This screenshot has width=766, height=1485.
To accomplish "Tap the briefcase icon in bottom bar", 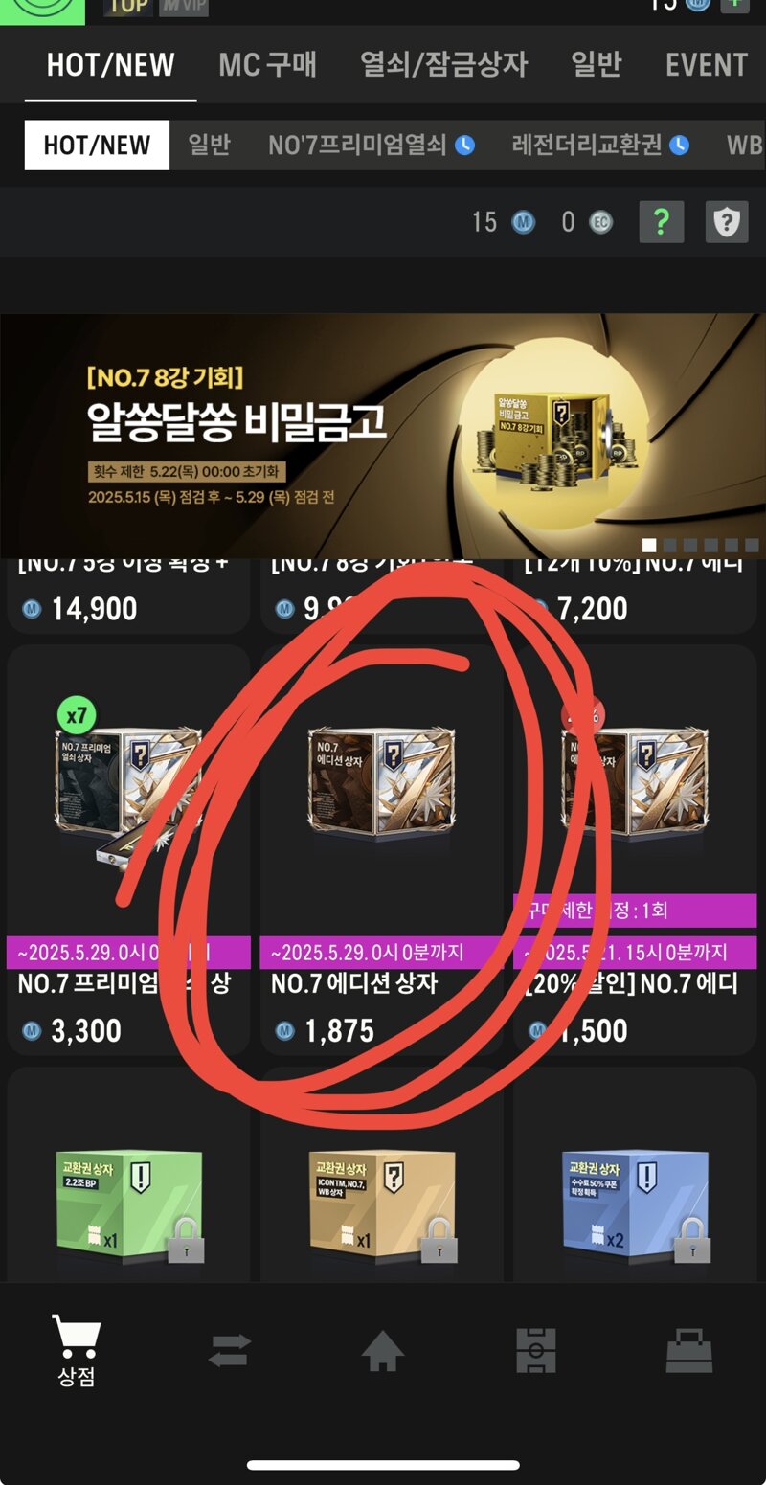I will (x=689, y=1351).
